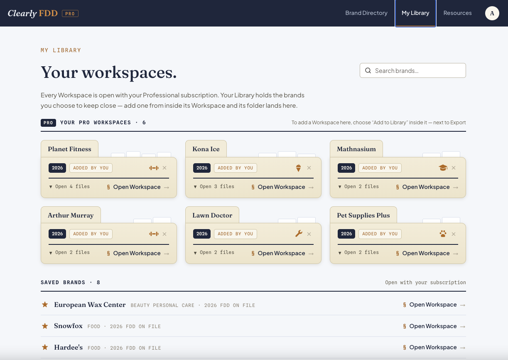
Task: Focus the Search brands field
Action: click(x=413, y=70)
